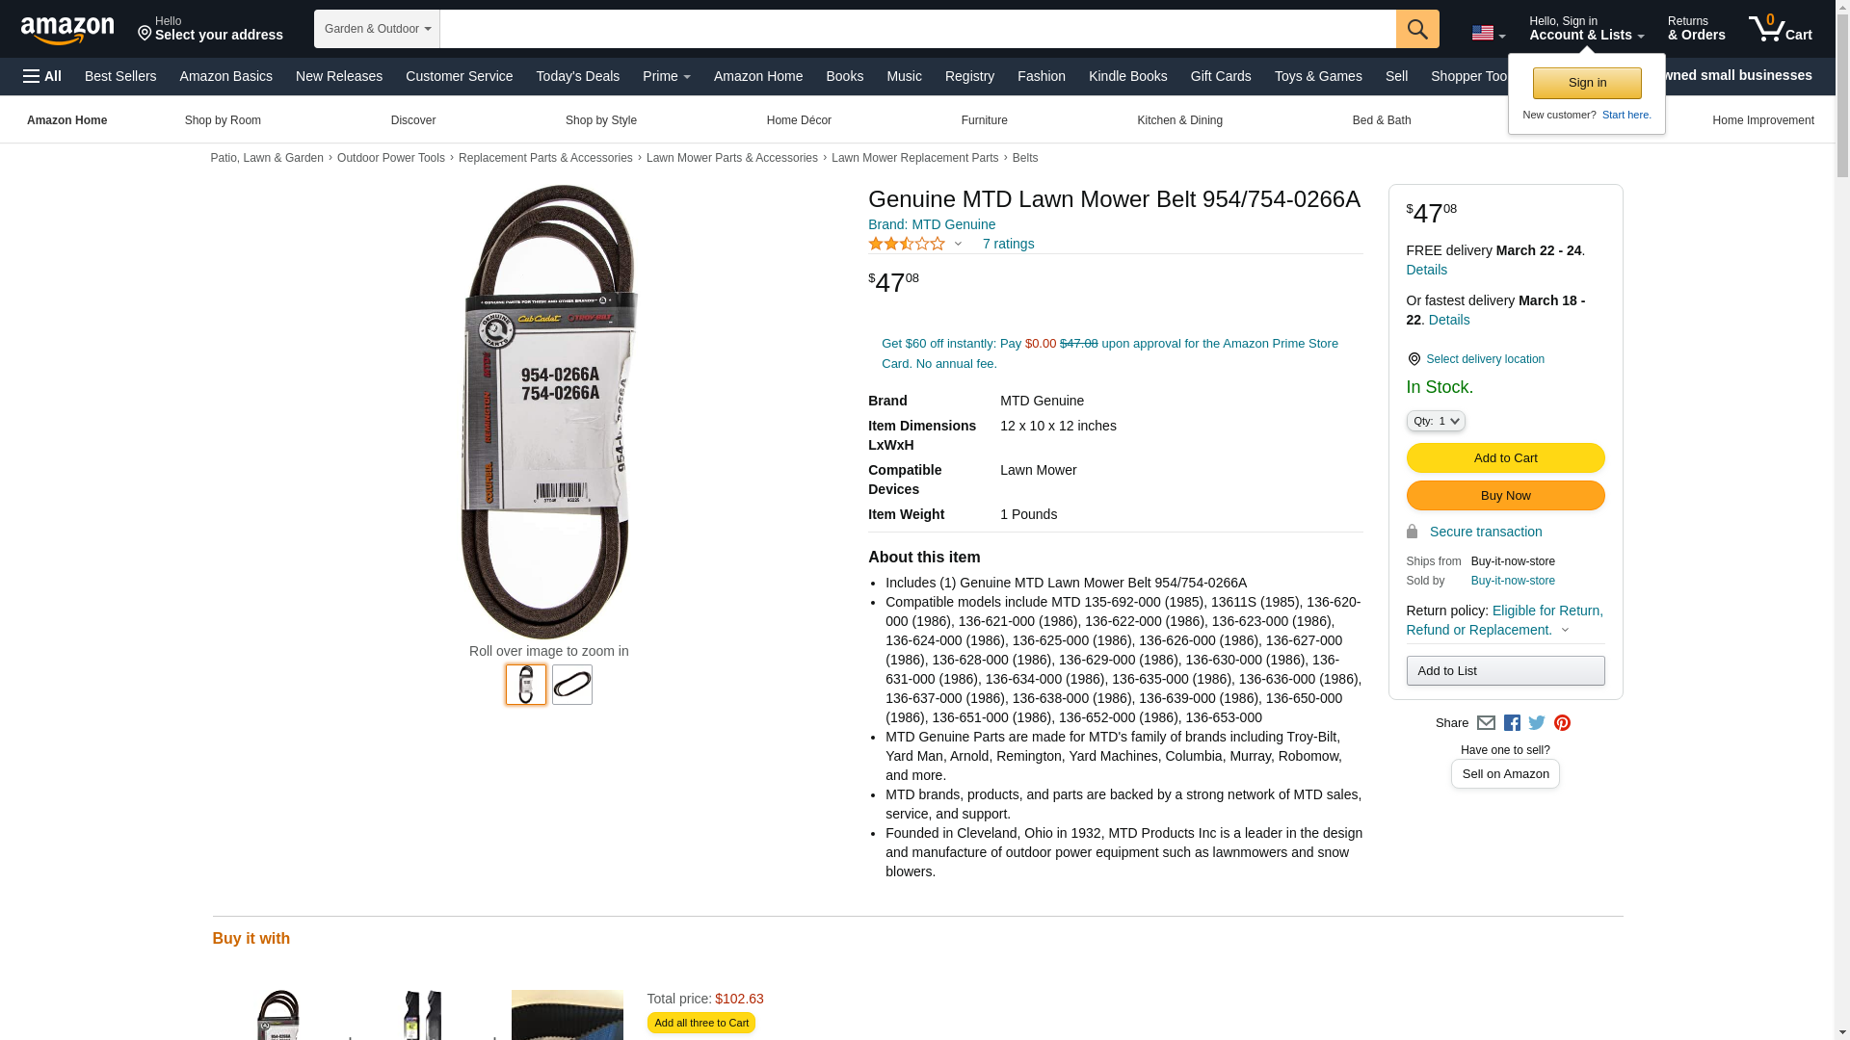Viewport: 1850px width, 1040px height.
Task: Open the 7 ratings link
Action: tap(1008, 244)
